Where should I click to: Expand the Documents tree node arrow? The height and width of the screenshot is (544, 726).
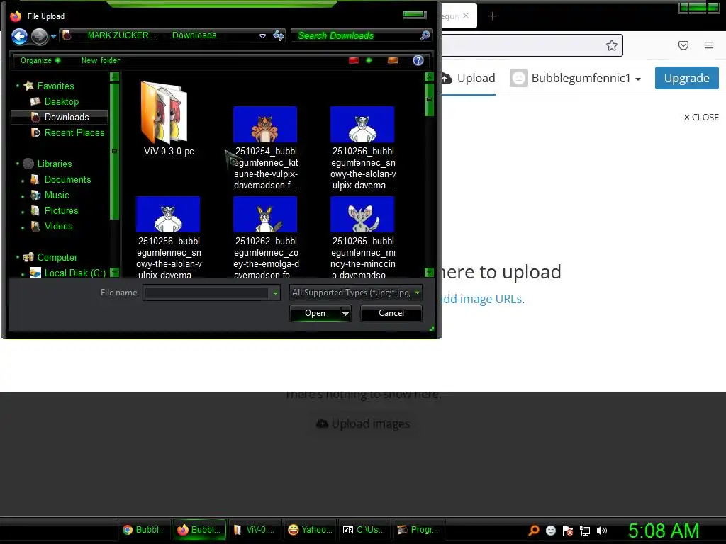click(x=23, y=181)
